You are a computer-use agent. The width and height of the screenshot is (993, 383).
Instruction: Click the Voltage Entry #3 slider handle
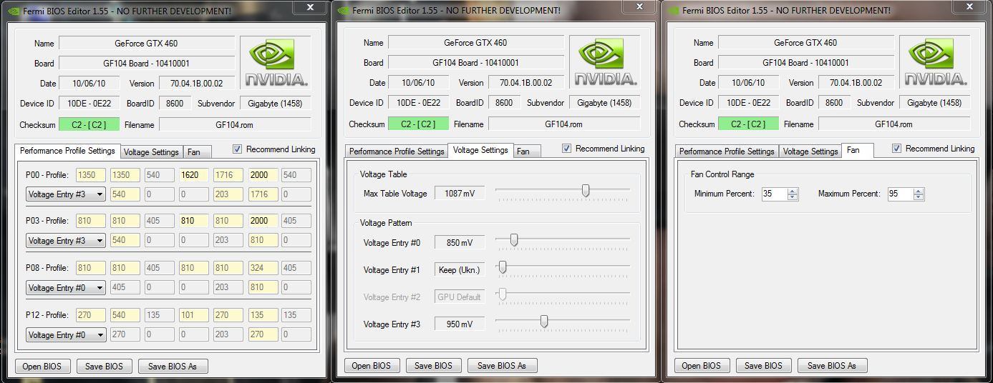point(543,322)
